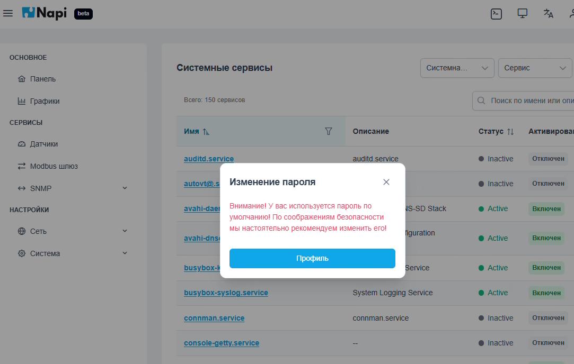The height and width of the screenshot is (364, 574).
Task: Open the hamburger navigation menu
Action: (x=8, y=14)
